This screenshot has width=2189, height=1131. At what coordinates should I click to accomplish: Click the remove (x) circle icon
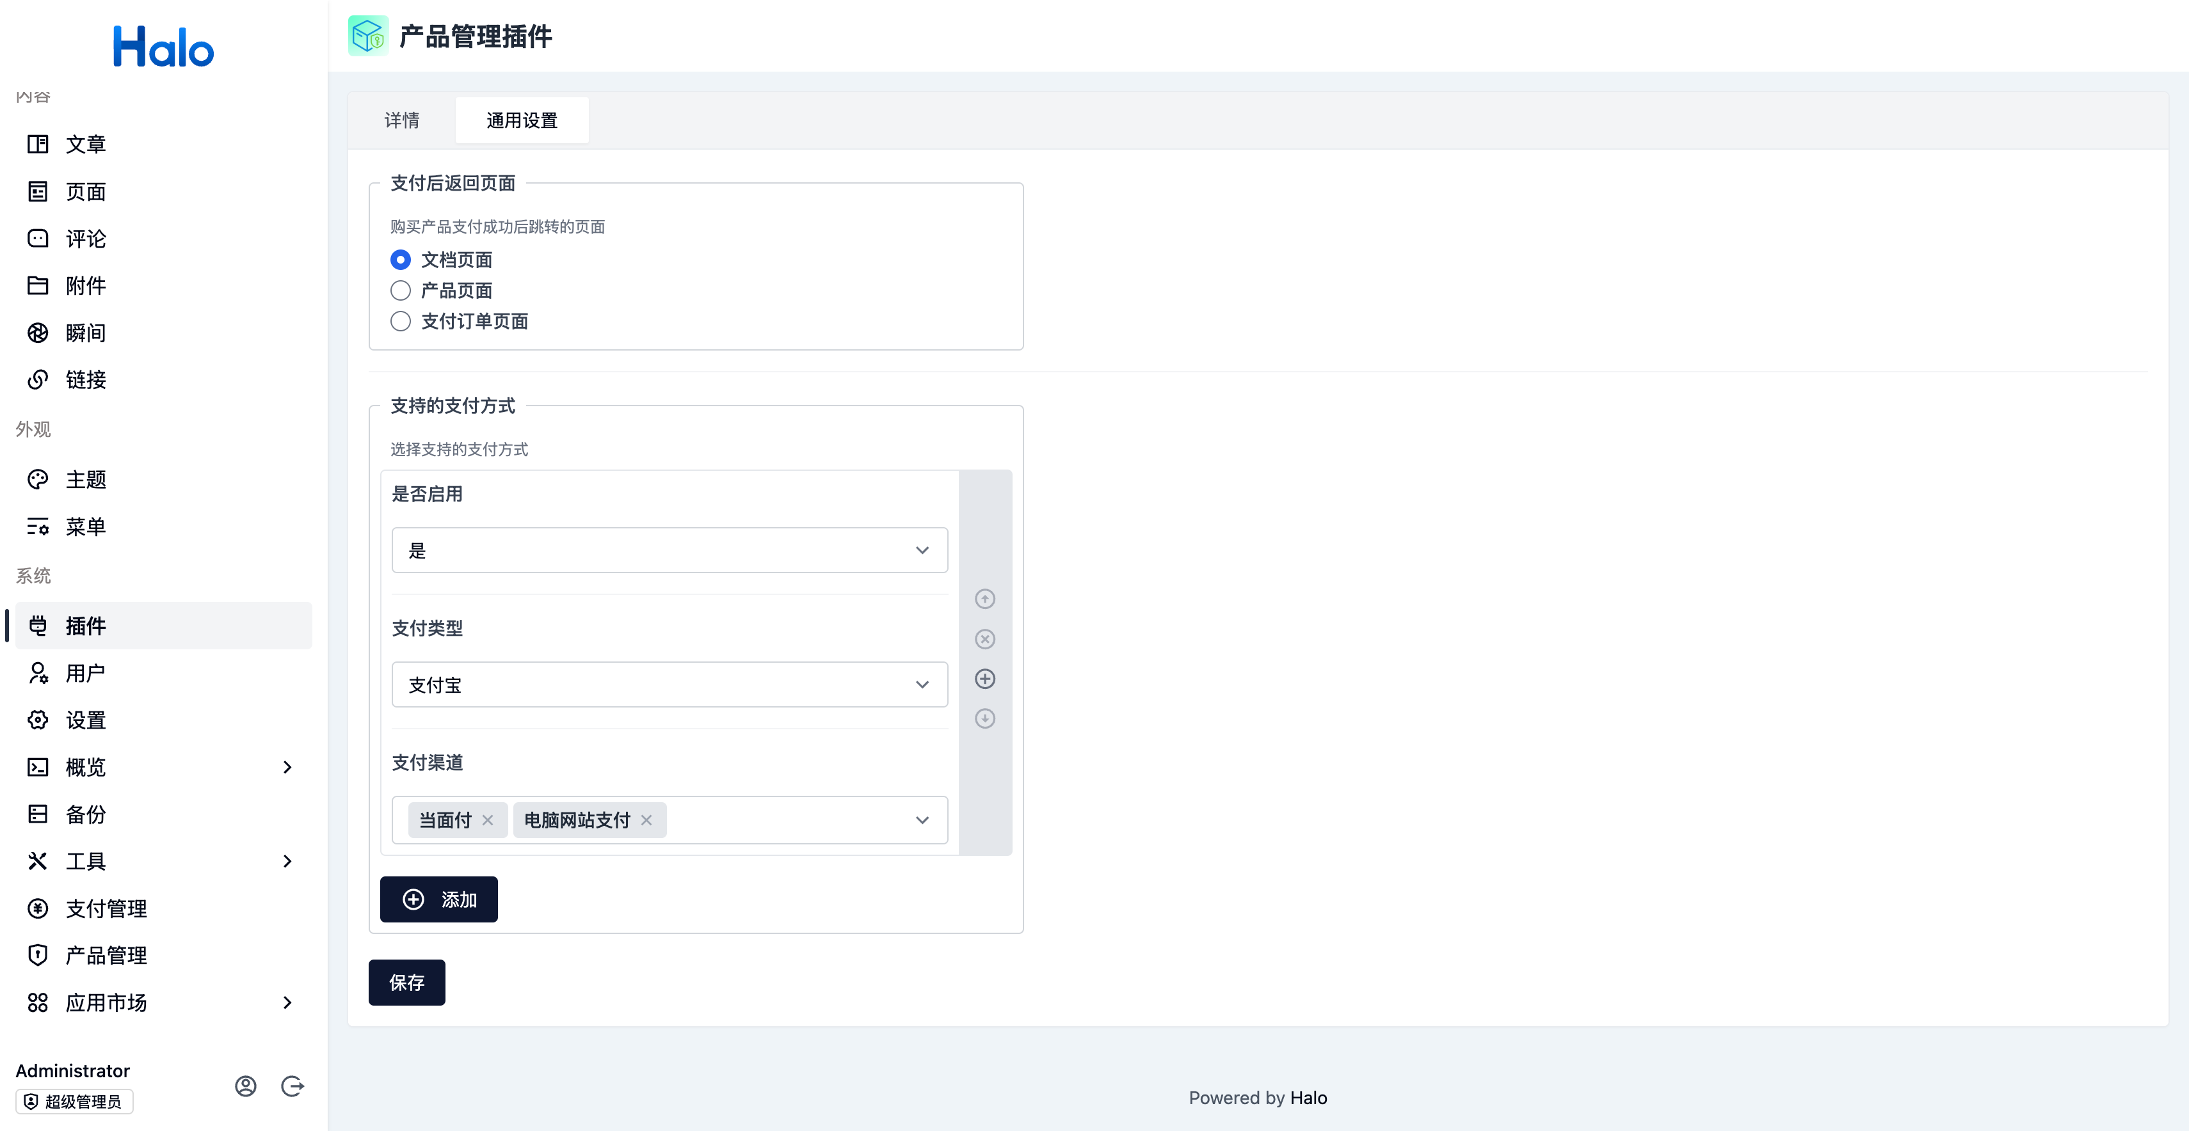pyautogui.click(x=984, y=638)
